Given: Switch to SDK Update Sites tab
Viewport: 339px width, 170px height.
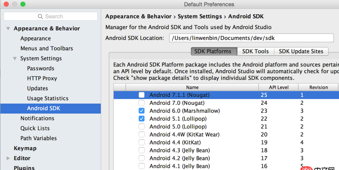Looking at the screenshot, I should point(301,51).
